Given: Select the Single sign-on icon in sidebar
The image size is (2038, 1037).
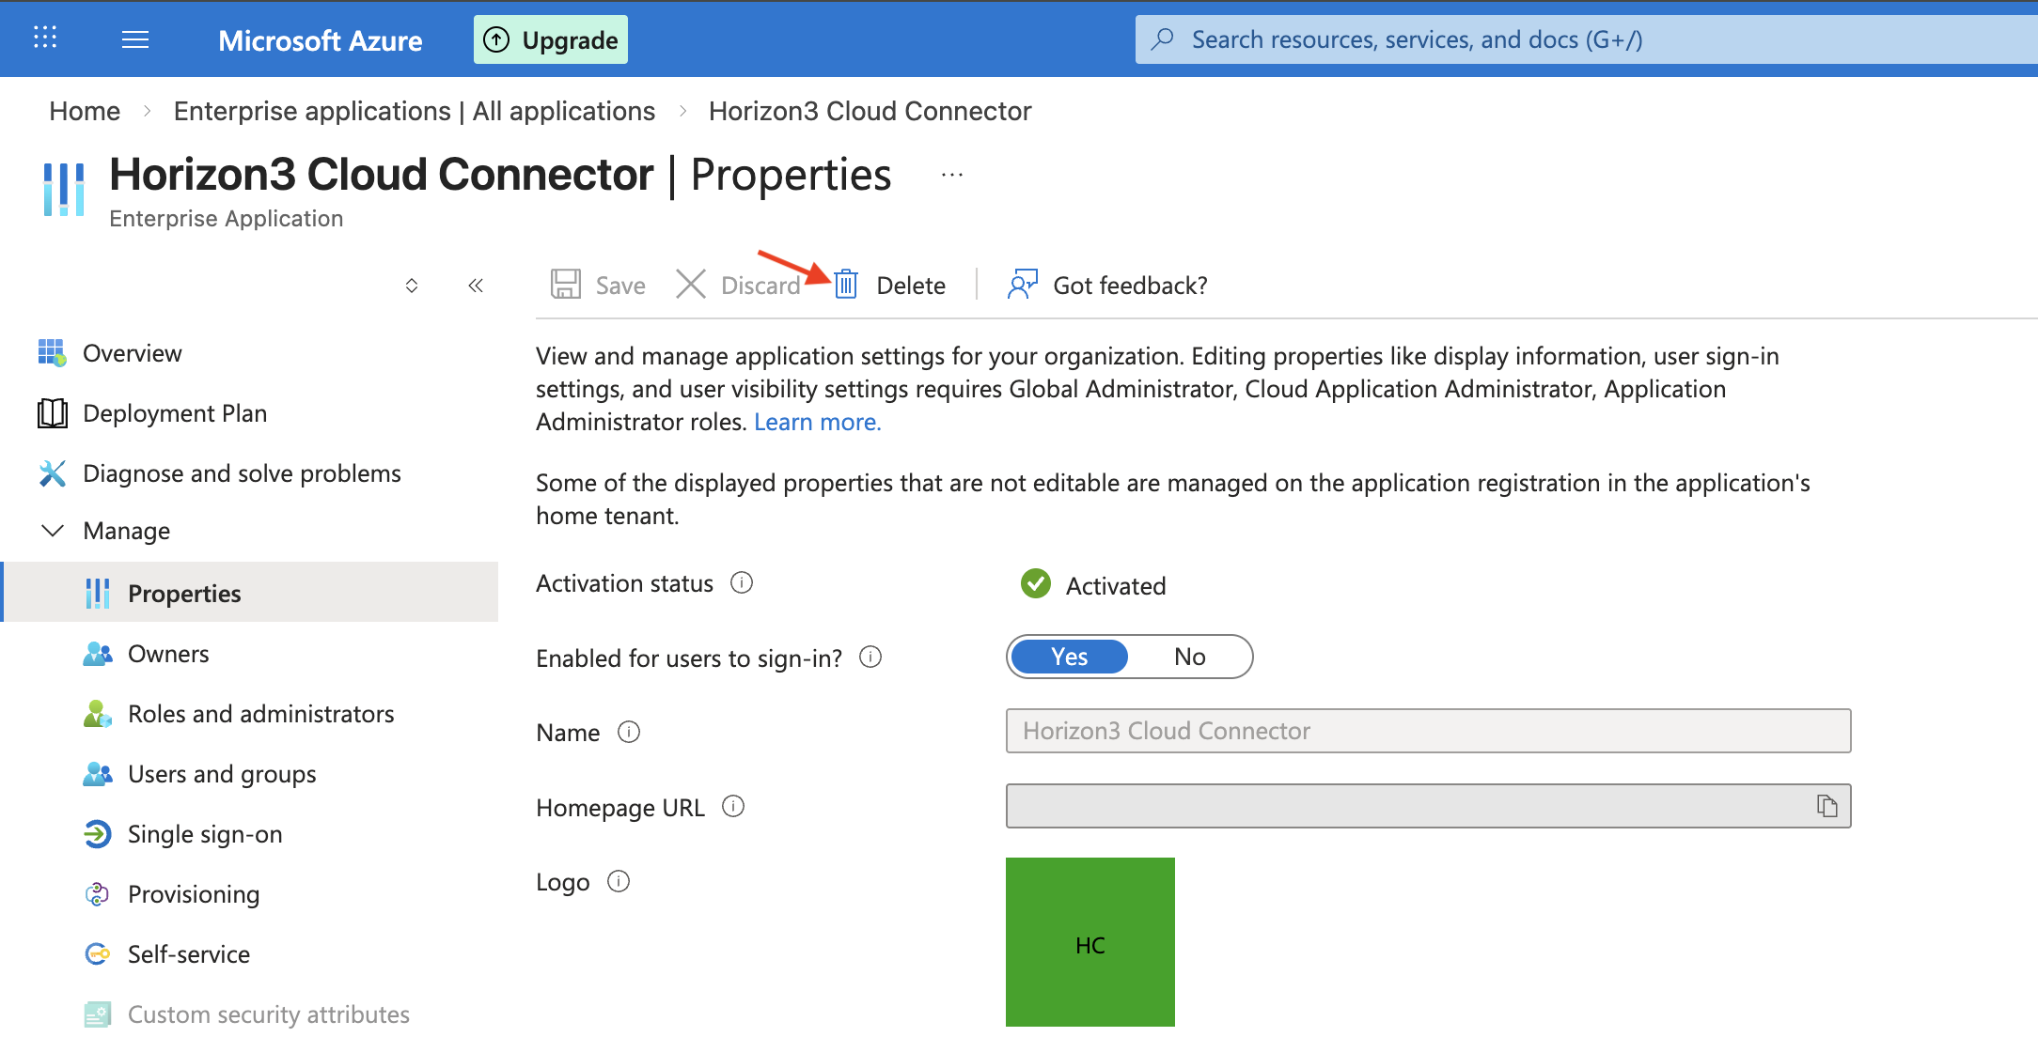Looking at the screenshot, I should tap(98, 834).
